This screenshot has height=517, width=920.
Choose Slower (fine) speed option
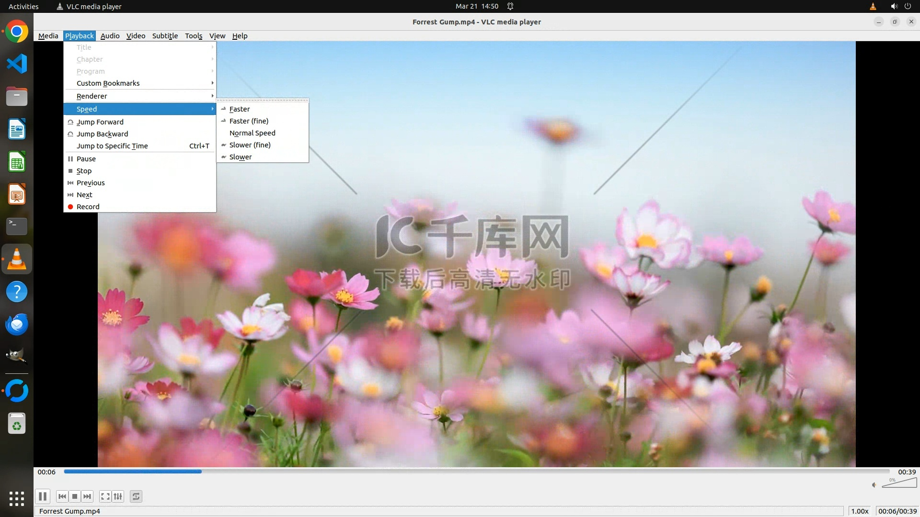[x=250, y=145]
